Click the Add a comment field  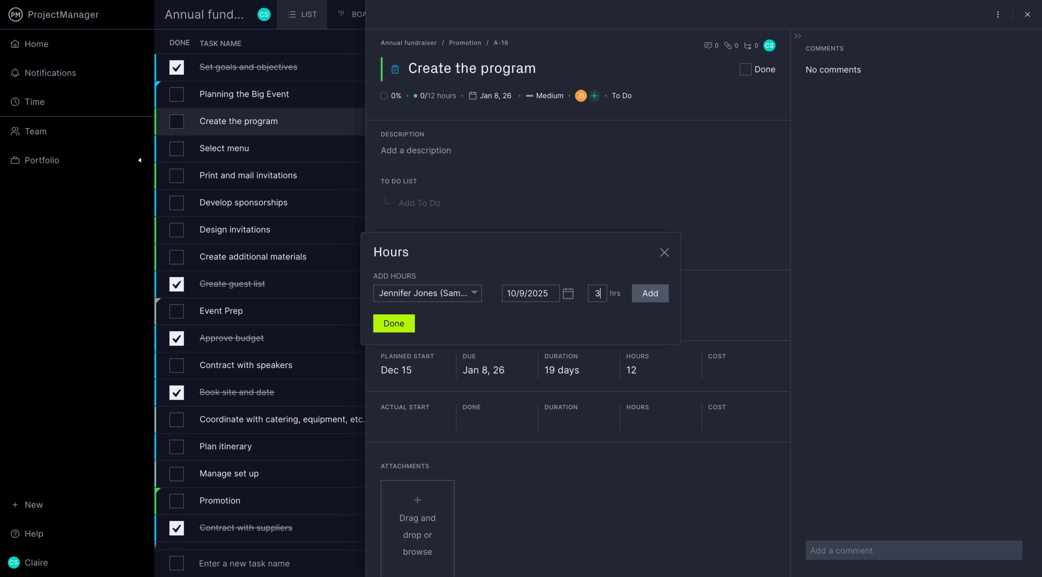[x=913, y=550]
